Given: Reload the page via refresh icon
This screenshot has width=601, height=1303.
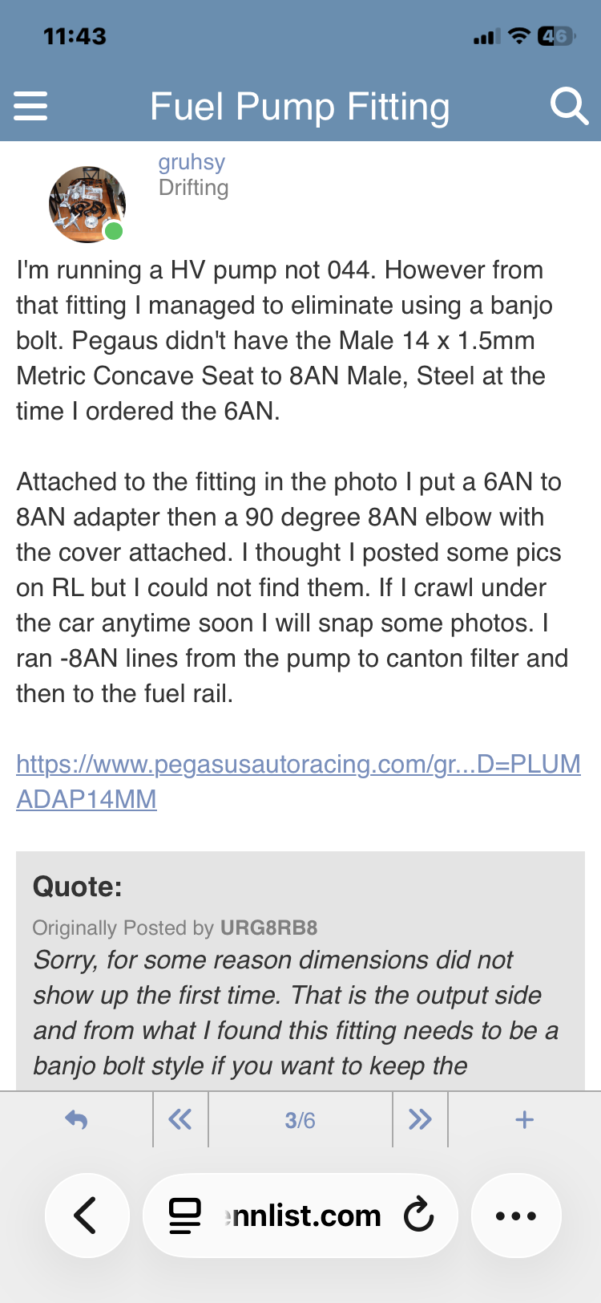Looking at the screenshot, I should coord(418,1216).
